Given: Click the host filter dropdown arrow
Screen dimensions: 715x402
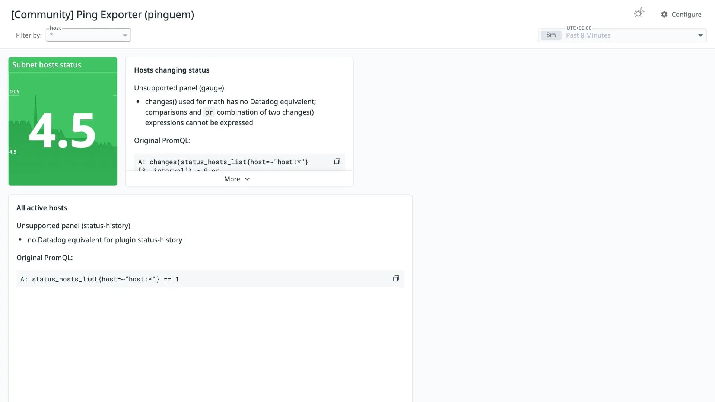Looking at the screenshot, I should tap(125, 35).
